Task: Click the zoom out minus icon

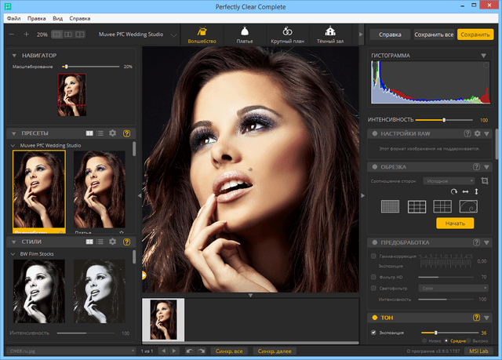Action: click(x=12, y=35)
